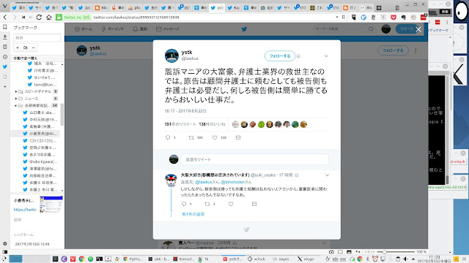This screenshot has height=263, width=469.
Task: Open Twitter 通知 notifications item
Action: (x=140, y=29)
